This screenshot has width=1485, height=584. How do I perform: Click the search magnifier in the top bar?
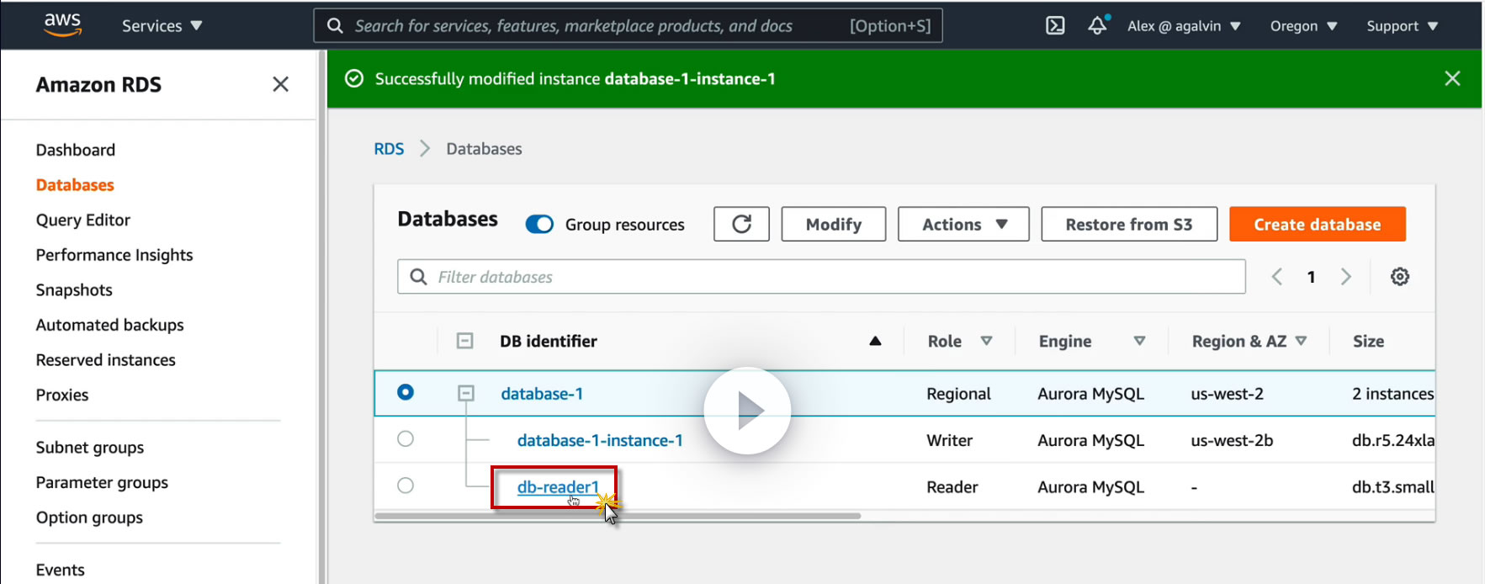(x=335, y=25)
